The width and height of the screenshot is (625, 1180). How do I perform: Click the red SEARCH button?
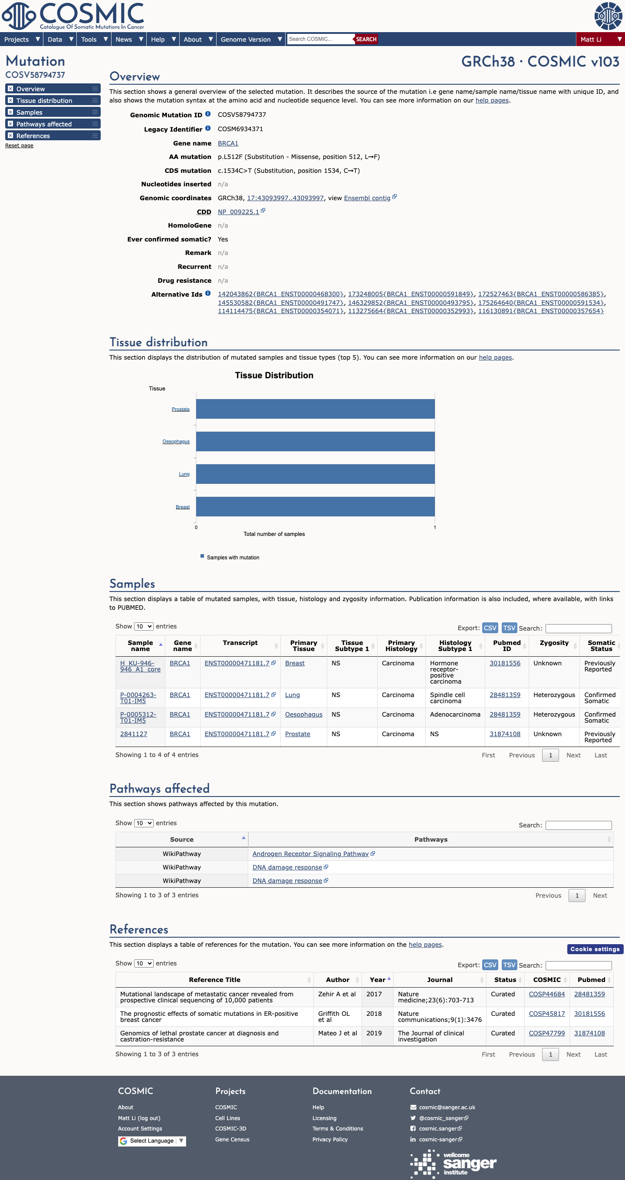pyautogui.click(x=366, y=40)
